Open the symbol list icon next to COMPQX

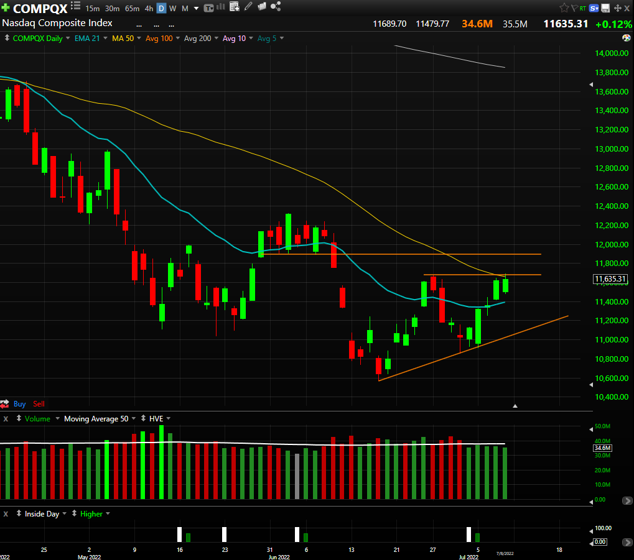pyautogui.click(x=76, y=6)
